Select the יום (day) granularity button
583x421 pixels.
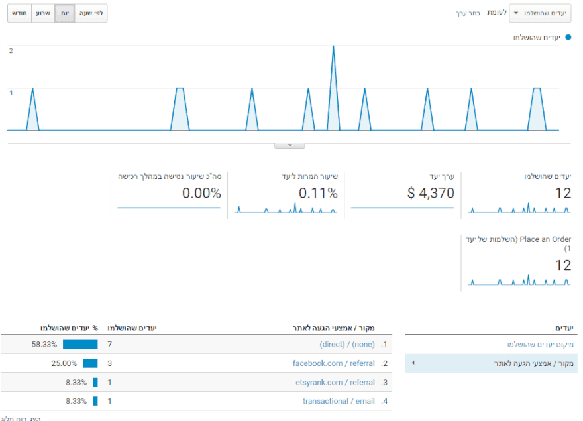pyautogui.click(x=64, y=13)
